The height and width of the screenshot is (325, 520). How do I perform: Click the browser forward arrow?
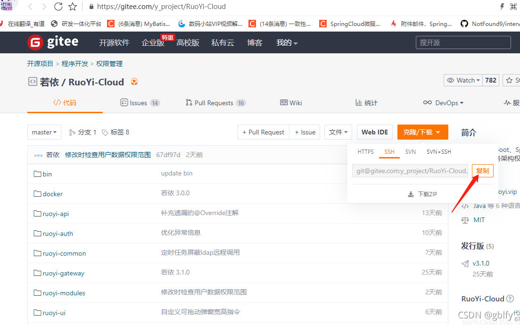pos(44,7)
